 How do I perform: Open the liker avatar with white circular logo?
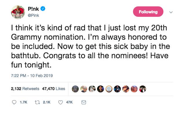tap(109, 89)
